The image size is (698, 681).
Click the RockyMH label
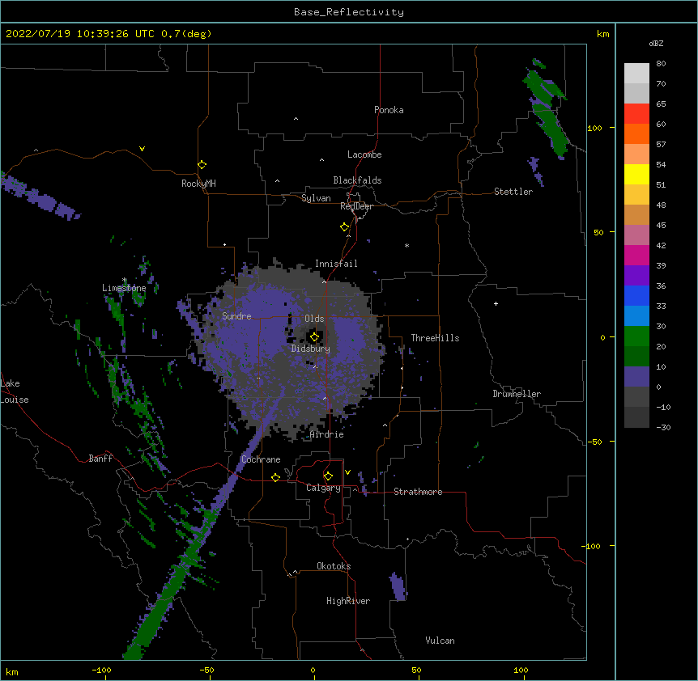pyautogui.click(x=198, y=184)
